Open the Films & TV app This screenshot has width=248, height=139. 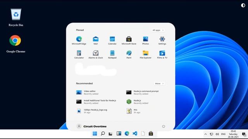162,54
